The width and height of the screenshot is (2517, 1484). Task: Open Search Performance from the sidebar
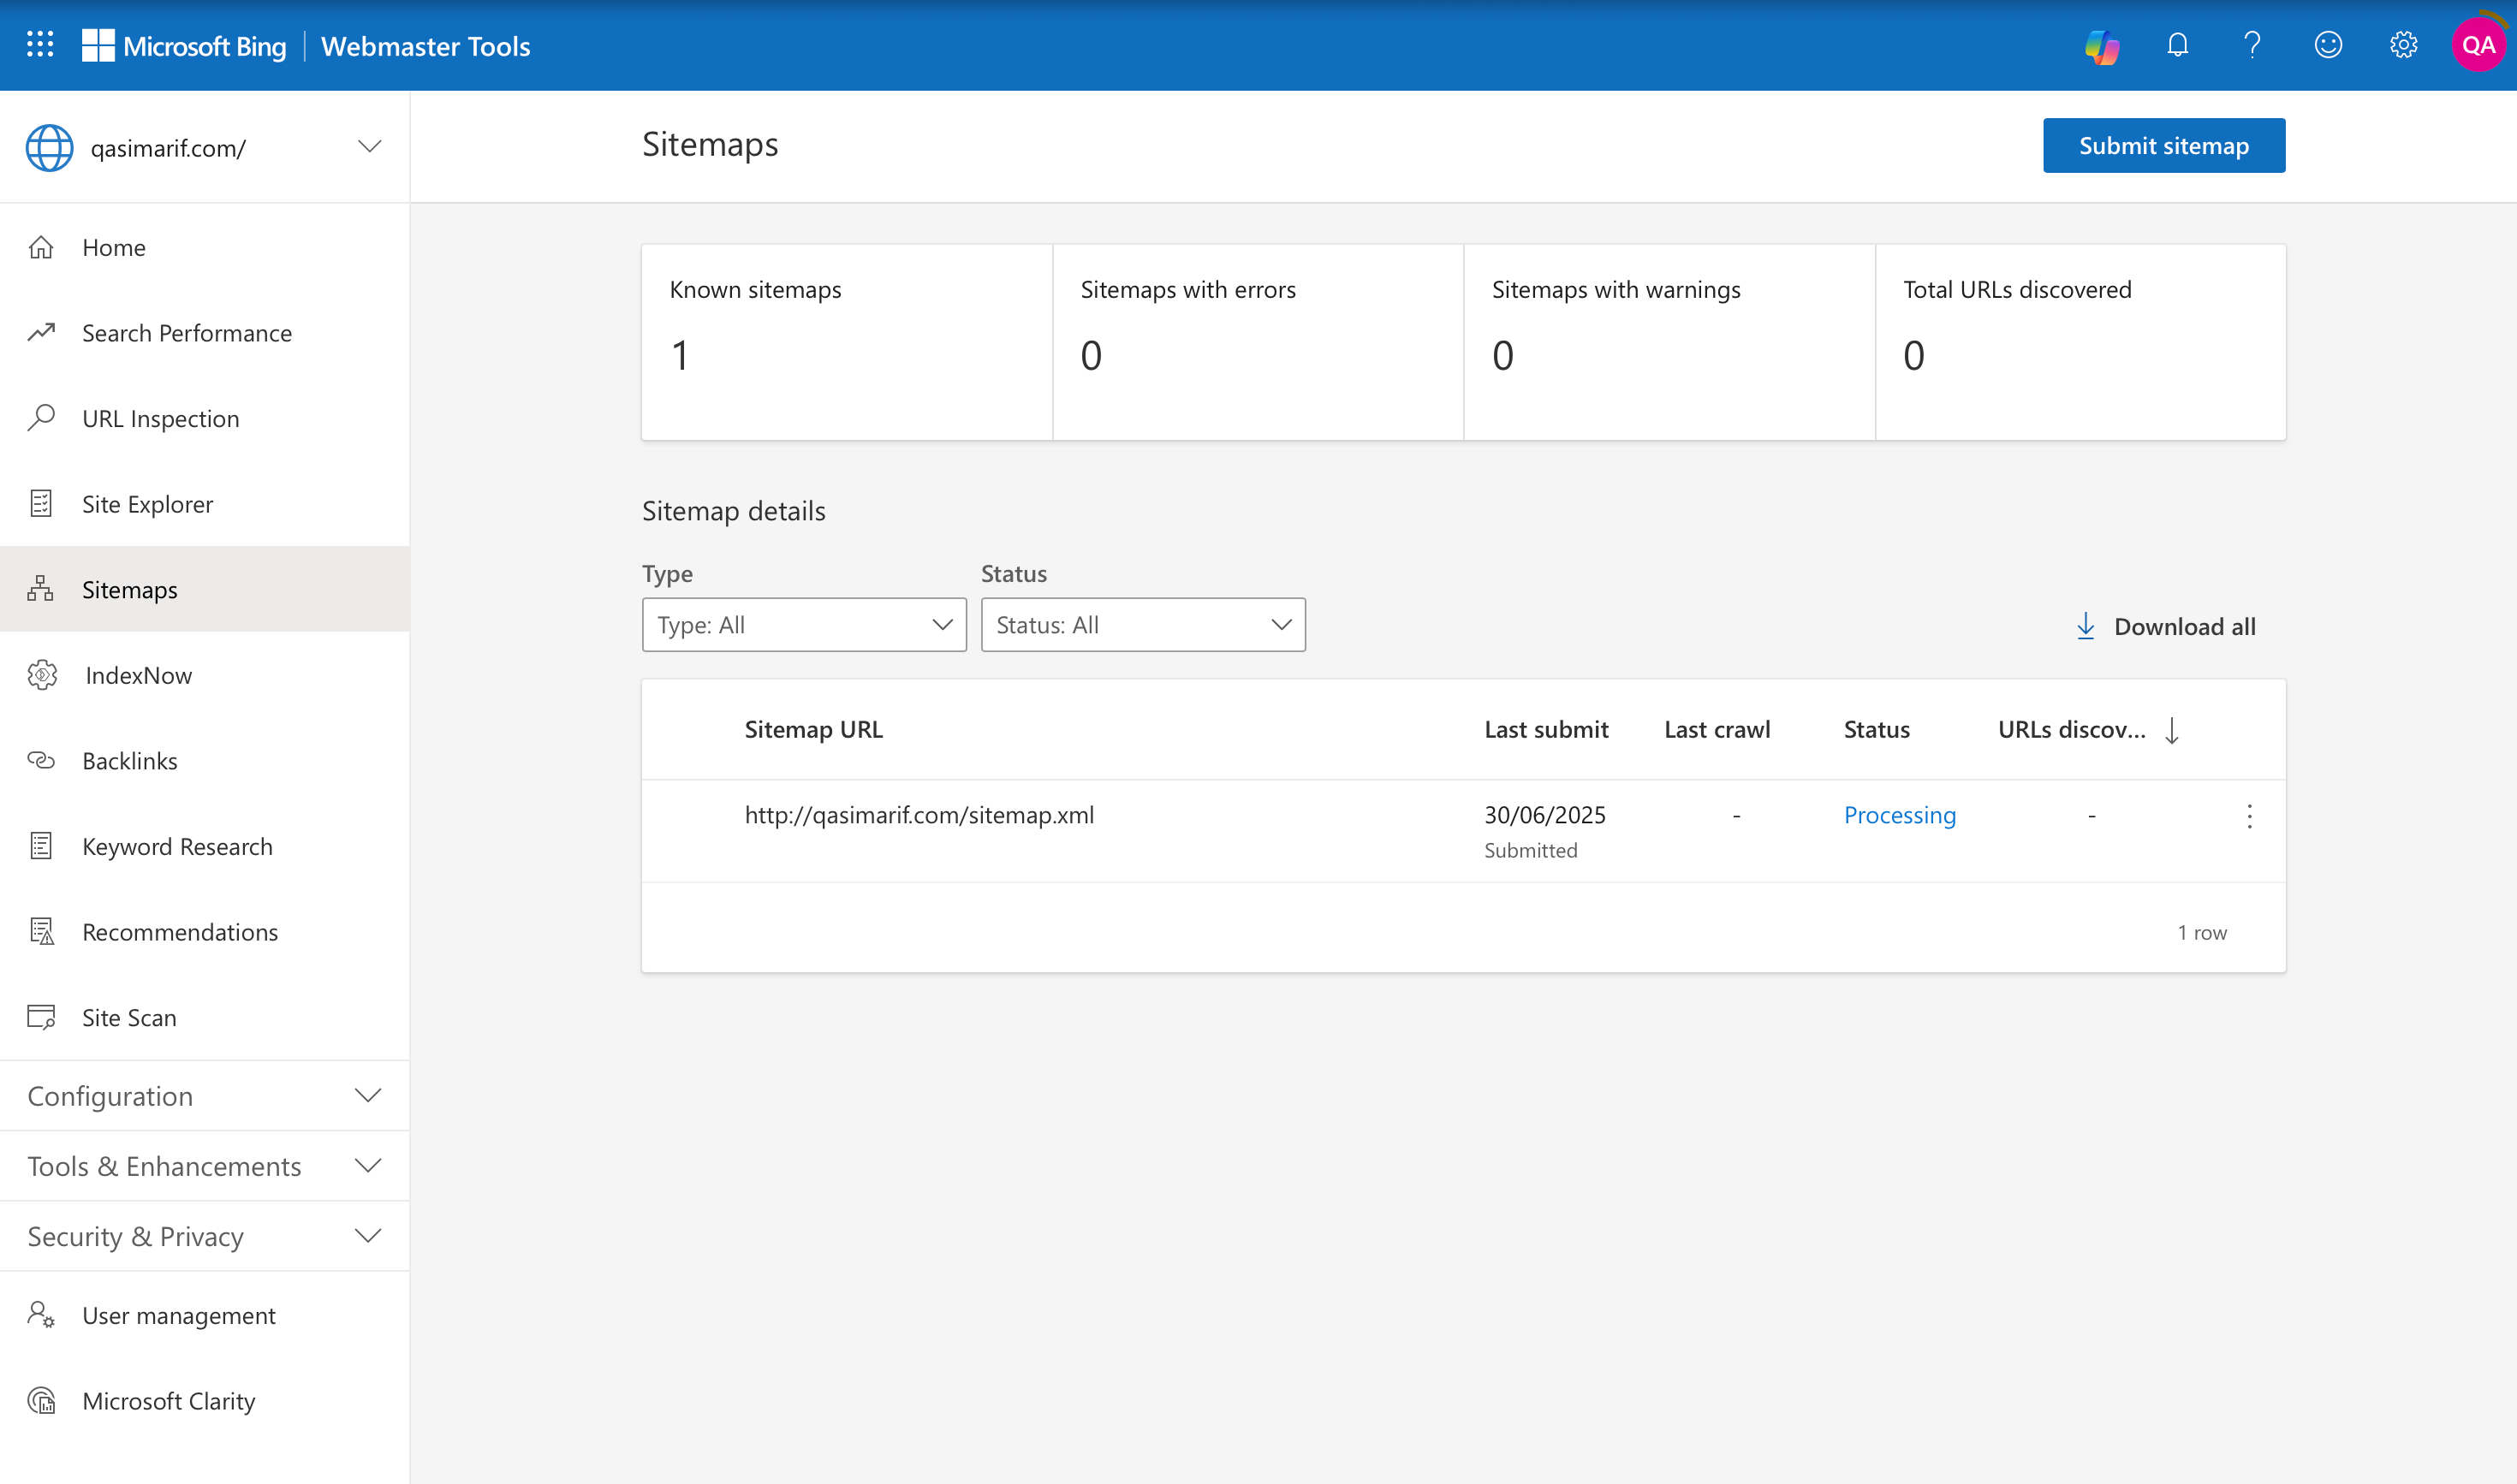pos(187,332)
